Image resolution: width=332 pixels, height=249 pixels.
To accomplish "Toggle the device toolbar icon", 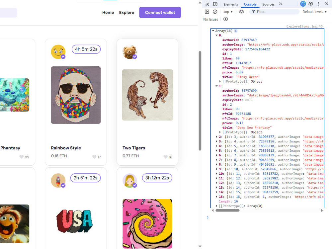I will click(215, 4).
